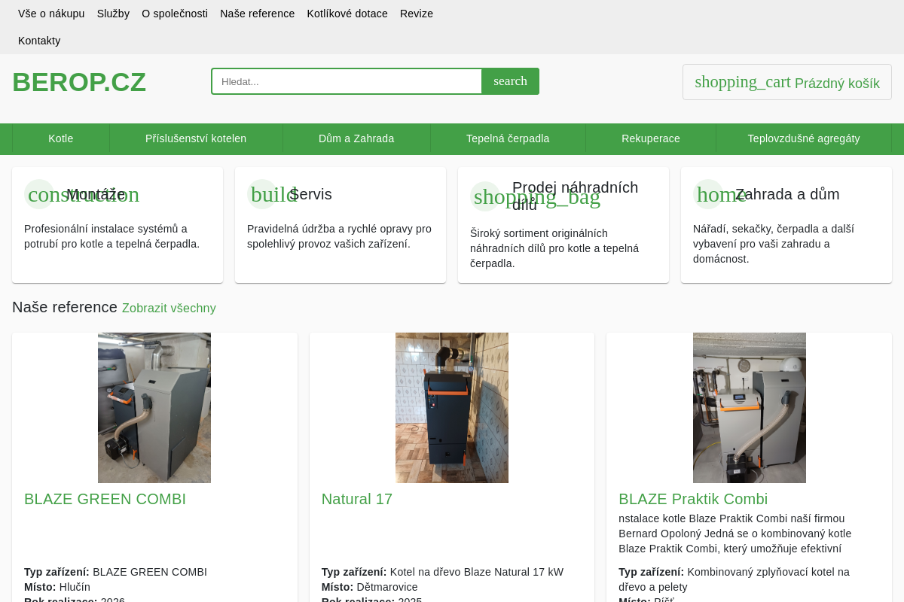Open the Zahrada a dům card title
The image size is (904, 602).
coord(787,194)
